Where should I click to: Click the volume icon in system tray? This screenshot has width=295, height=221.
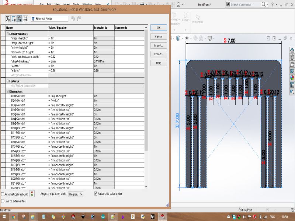tap(244, 217)
